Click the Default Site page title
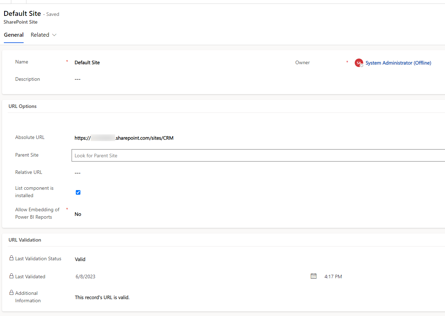This screenshot has height=316, width=445. click(x=22, y=14)
